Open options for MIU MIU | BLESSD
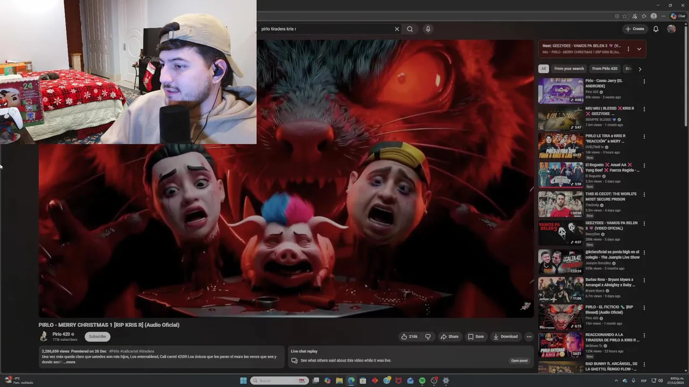 pos(644,110)
